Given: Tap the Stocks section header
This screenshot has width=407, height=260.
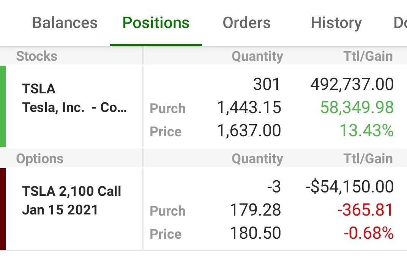Looking at the screenshot, I should (36, 56).
